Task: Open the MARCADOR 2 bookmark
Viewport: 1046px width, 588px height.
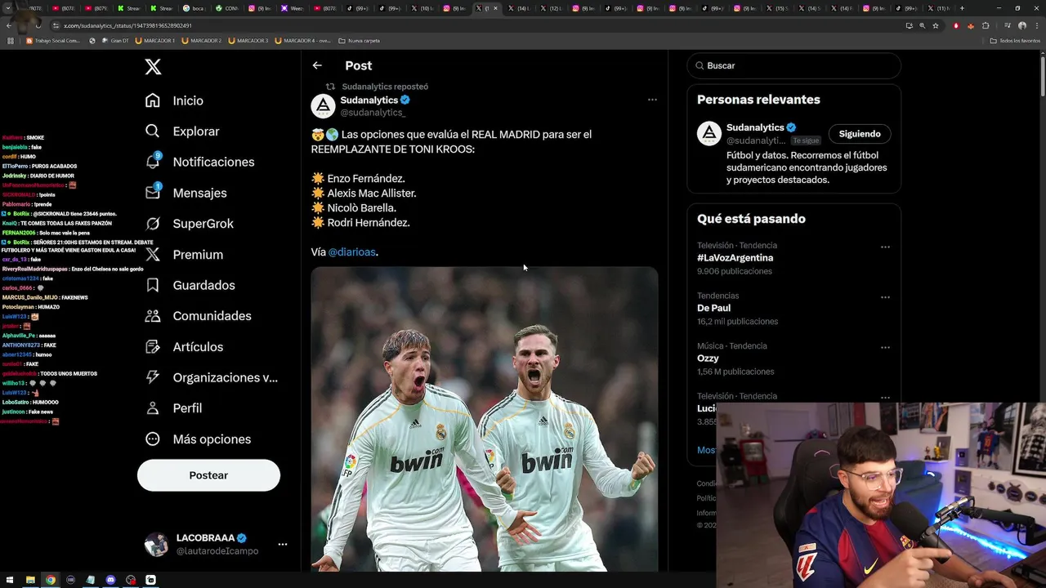Action: click(x=202, y=40)
